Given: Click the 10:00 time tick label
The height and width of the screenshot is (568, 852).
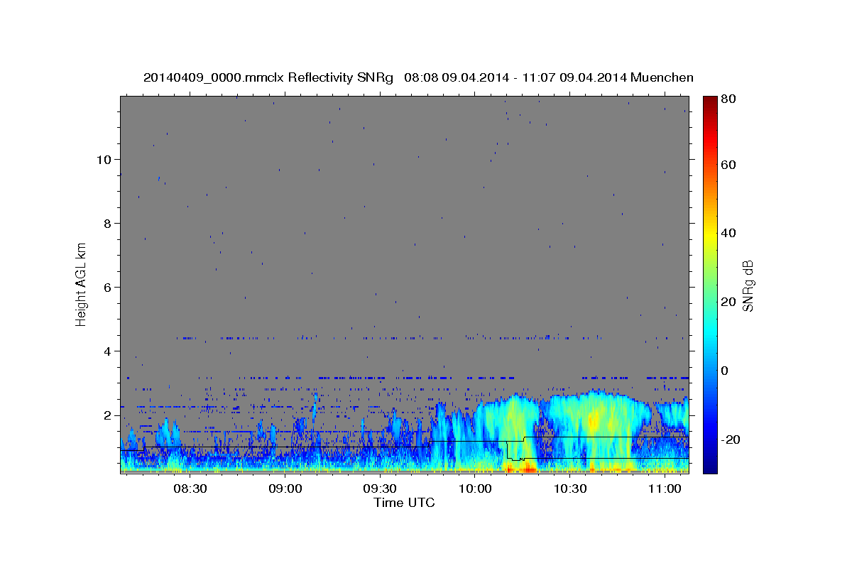Looking at the screenshot, I should pos(475,489).
